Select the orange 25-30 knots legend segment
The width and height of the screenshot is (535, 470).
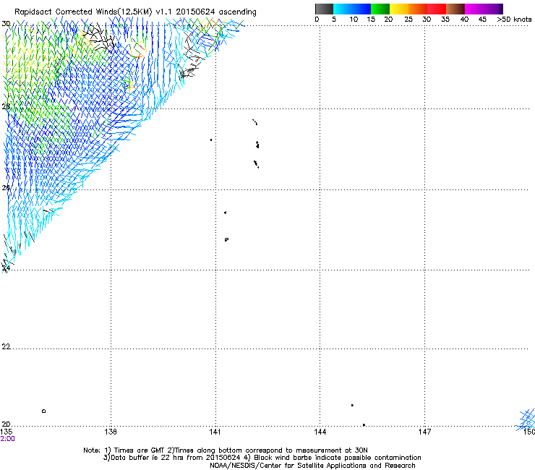(418, 9)
